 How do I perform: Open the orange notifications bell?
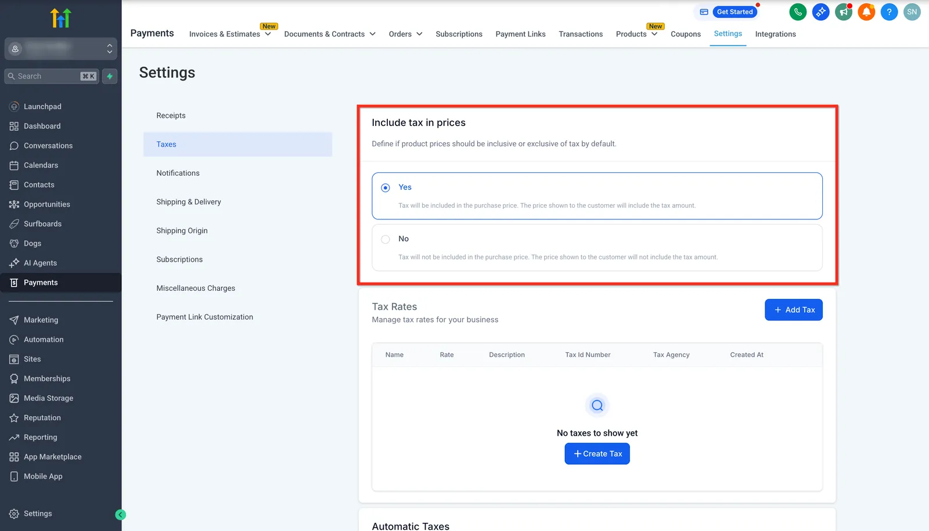866,12
